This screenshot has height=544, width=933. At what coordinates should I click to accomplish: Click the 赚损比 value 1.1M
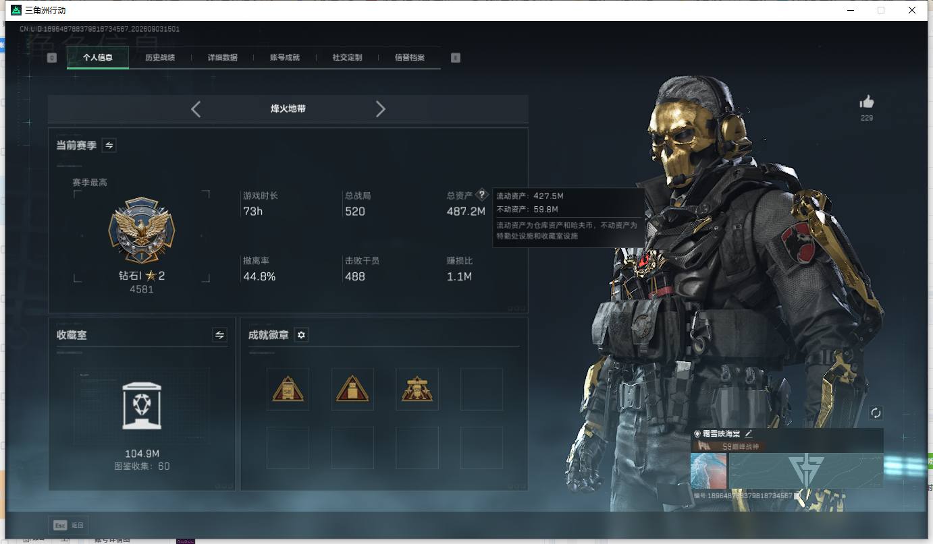tap(459, 276)
